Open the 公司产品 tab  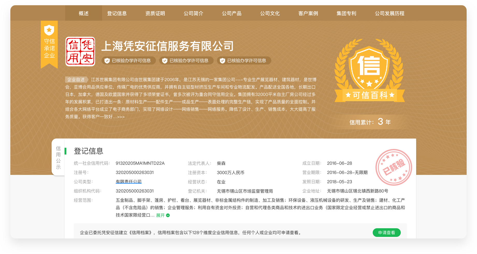232,13
